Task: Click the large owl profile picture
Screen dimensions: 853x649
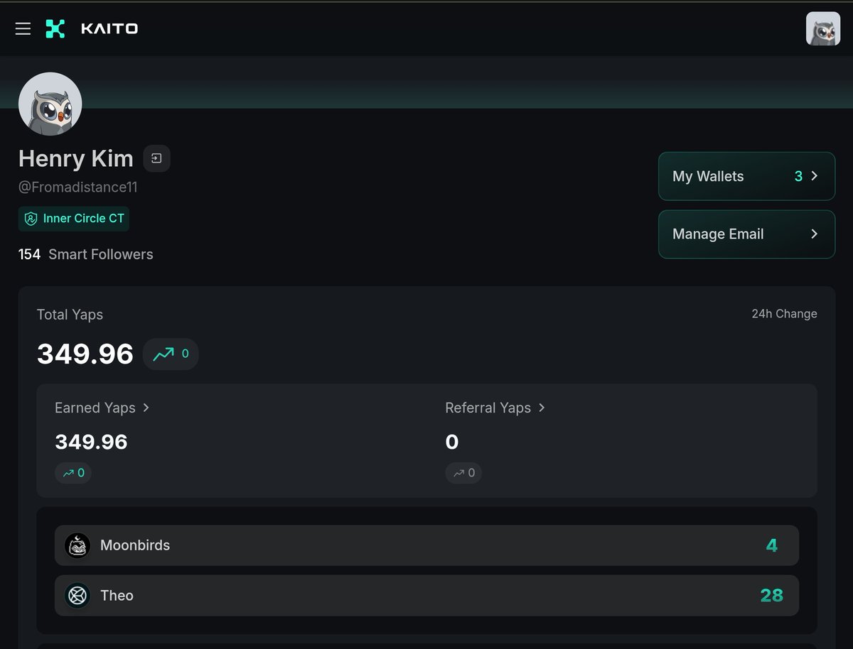Action: [50, 104]
